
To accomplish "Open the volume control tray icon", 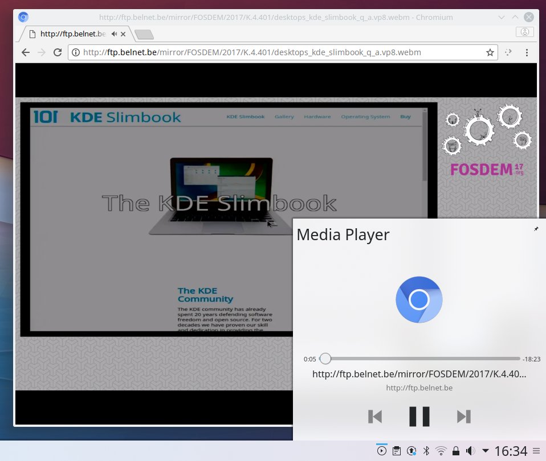I will pyautogui.click(x=470, y=451).
